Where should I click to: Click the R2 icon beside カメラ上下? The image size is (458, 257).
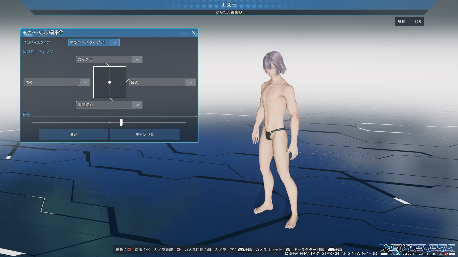pos(241,249)
